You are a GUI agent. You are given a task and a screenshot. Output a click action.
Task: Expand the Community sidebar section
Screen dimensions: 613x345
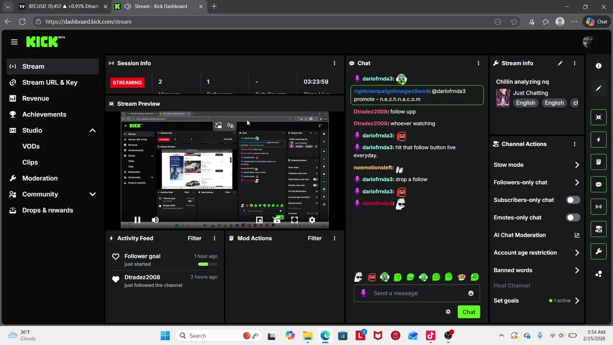pos(92,194)
